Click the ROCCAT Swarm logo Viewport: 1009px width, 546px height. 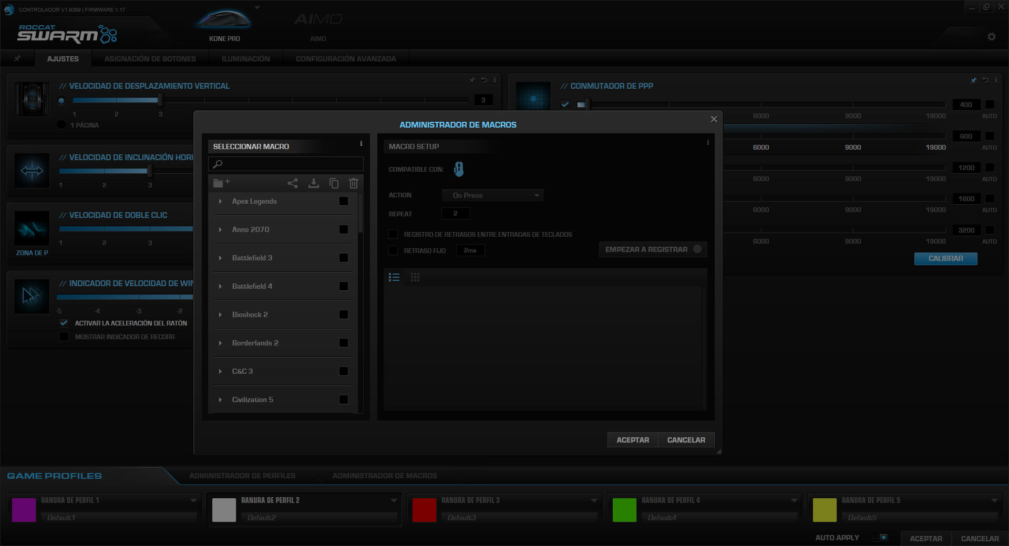(x=67, y=34)
